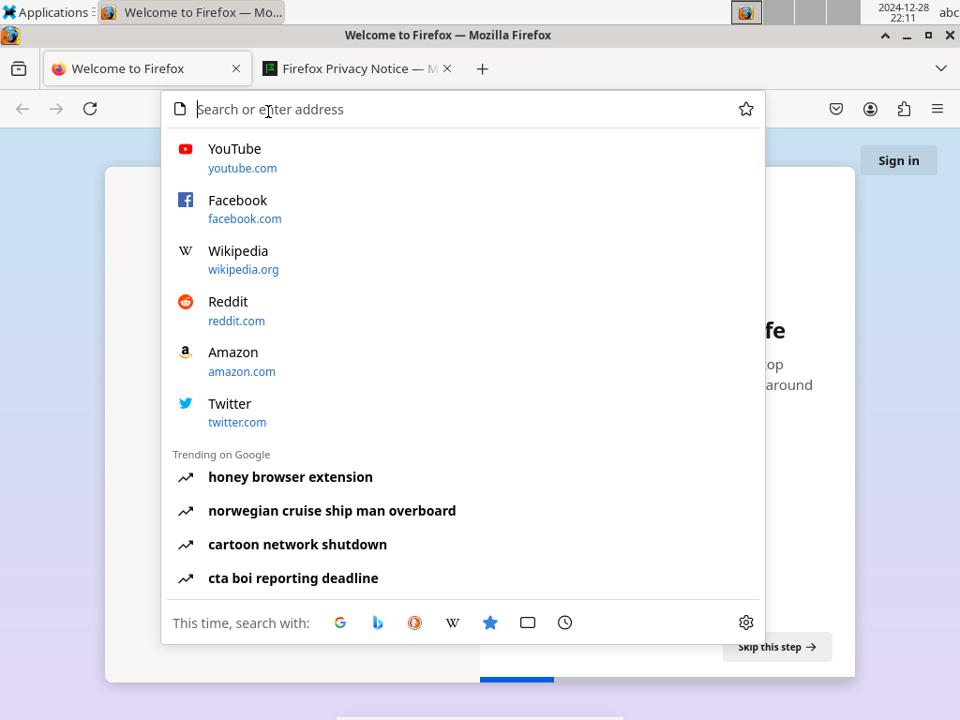Focus the Search or enter address field
This screenshot has width=960, height=720.
click(x=463, y=110)
